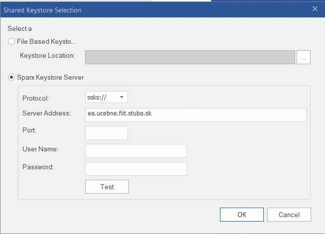
Task: Confirm with the OK button
Action: (x=242, y=215)
